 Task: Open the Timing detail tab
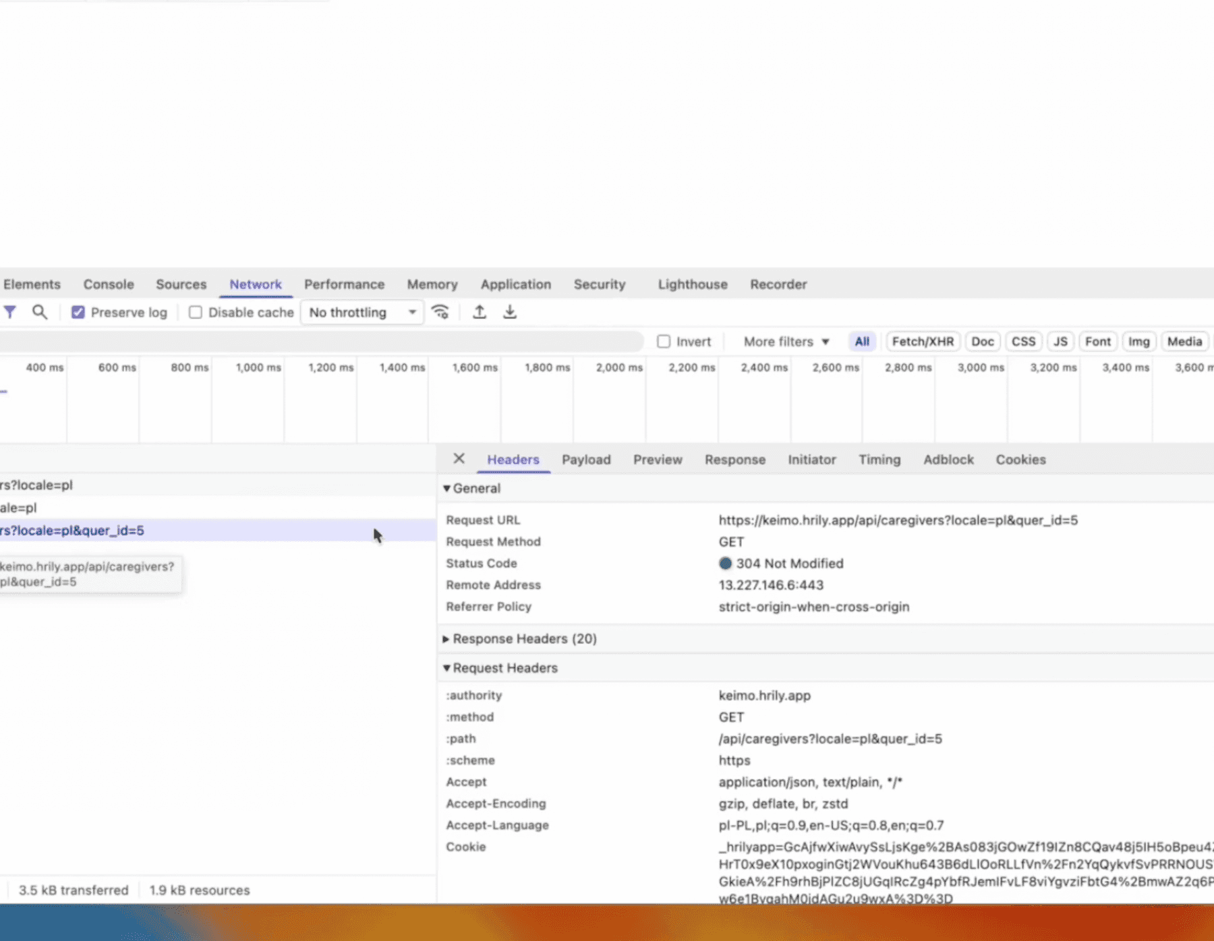(879, 460)
